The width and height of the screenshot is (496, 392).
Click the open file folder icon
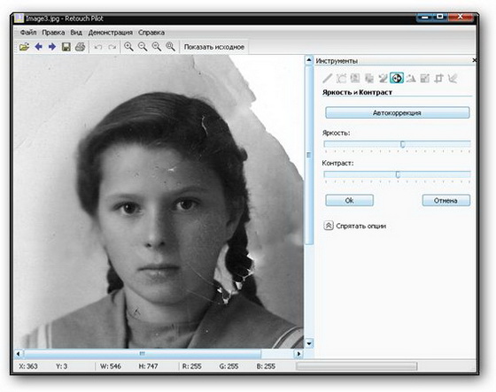[25, 47]
